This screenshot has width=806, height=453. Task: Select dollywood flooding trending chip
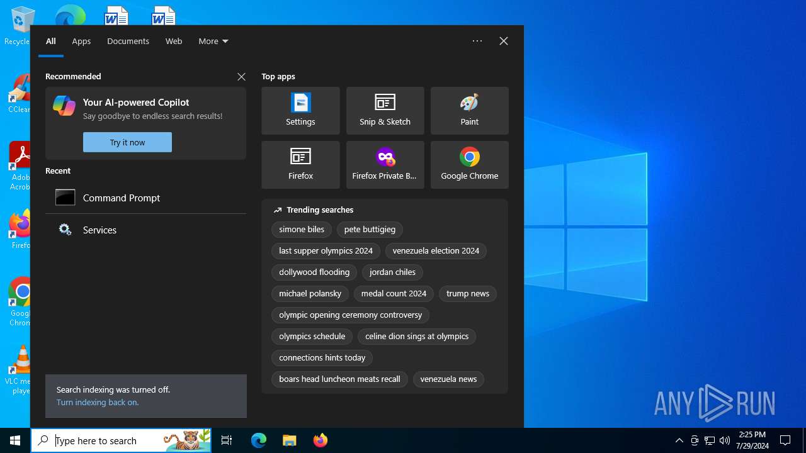click(x=314, y=272)
